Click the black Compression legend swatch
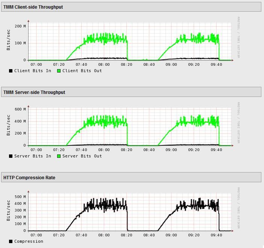264x248 pixels. tap(11, 242)
